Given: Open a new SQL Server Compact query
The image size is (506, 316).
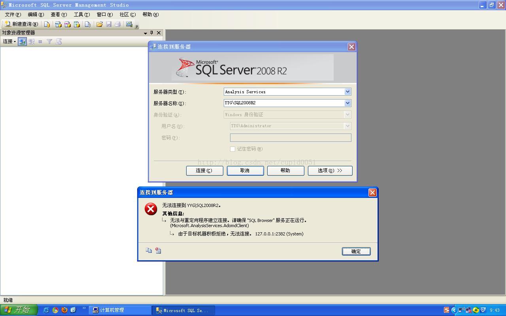Looking at the screenshot, I should tap(88, 24).
